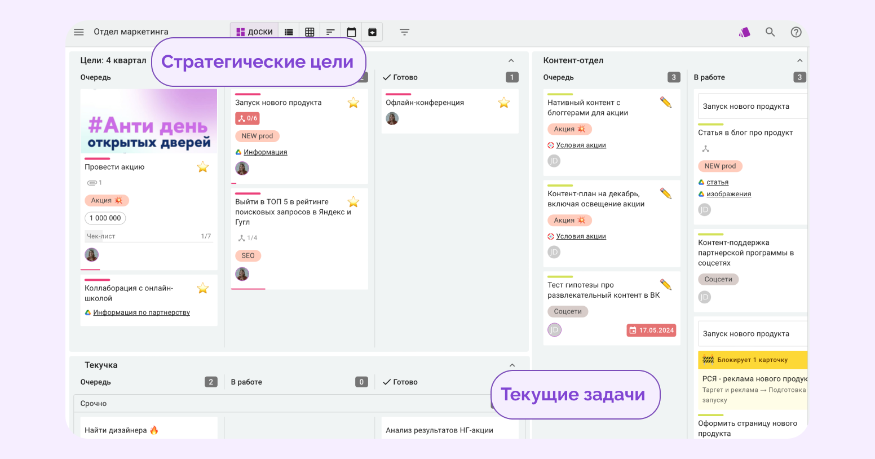Screen dimensions: 875x459
Task: Click the purple color swatches icon
Action: tap(745, 32)
